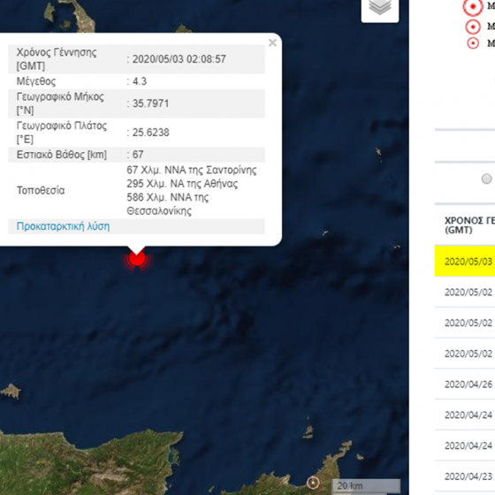Viewport: 495px width, 495px height.
Task: Select the first 2020/05/02 event row
Action: click(x=465, y=292)
